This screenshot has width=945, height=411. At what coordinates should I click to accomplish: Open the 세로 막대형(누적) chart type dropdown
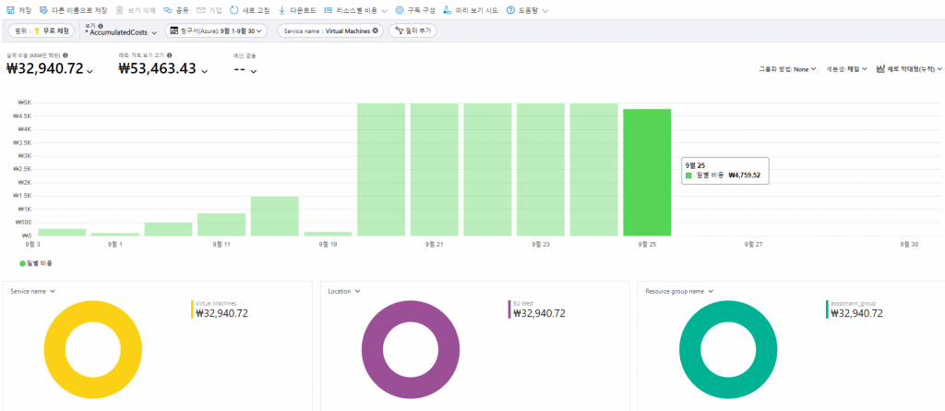(909, 69)
